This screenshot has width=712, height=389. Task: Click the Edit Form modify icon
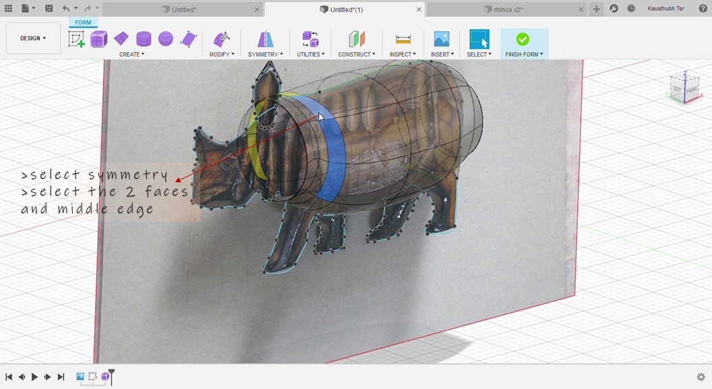click(x=222, y=39)
